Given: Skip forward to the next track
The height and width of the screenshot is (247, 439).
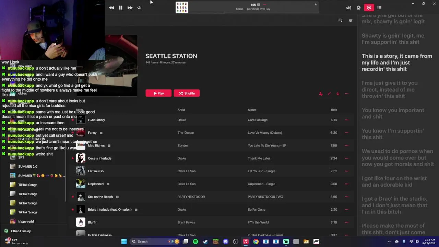Looking at the screenshot, I should pyautogui.click(x=130, y=8).
